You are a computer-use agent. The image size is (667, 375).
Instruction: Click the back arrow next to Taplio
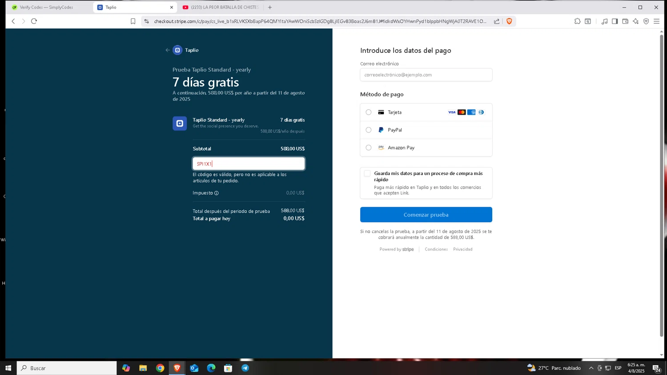[x=168, y=50]
